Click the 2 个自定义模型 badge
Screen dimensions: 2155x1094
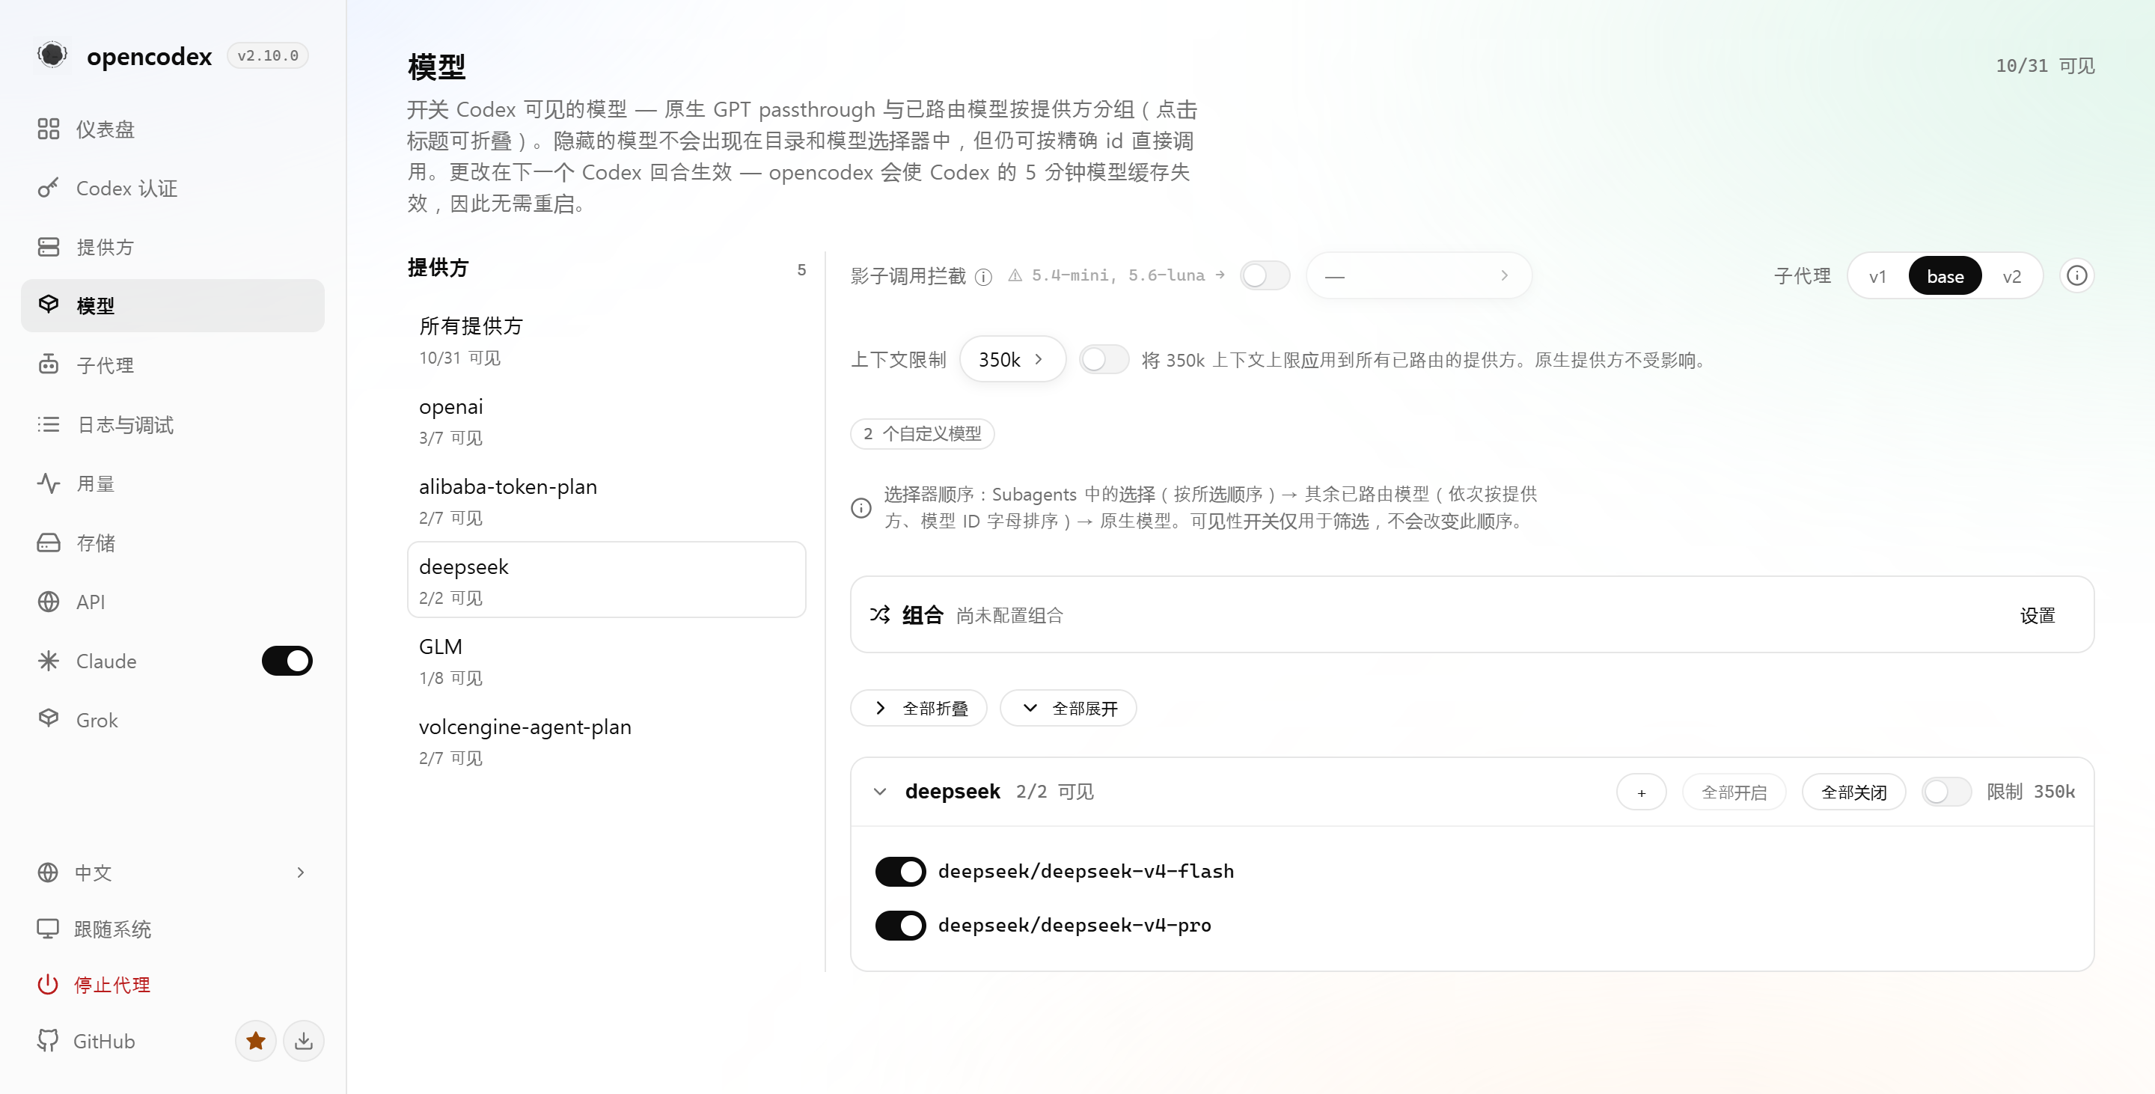pyautogui.click(x=923, y=433)
